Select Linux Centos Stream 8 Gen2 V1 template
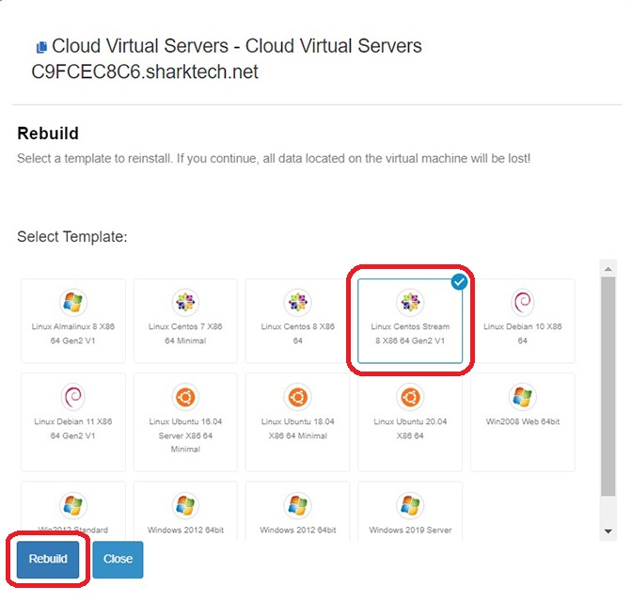 [410, 321]
